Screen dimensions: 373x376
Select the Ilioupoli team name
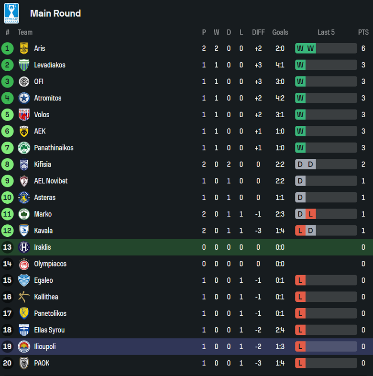[x=45, y=347]
